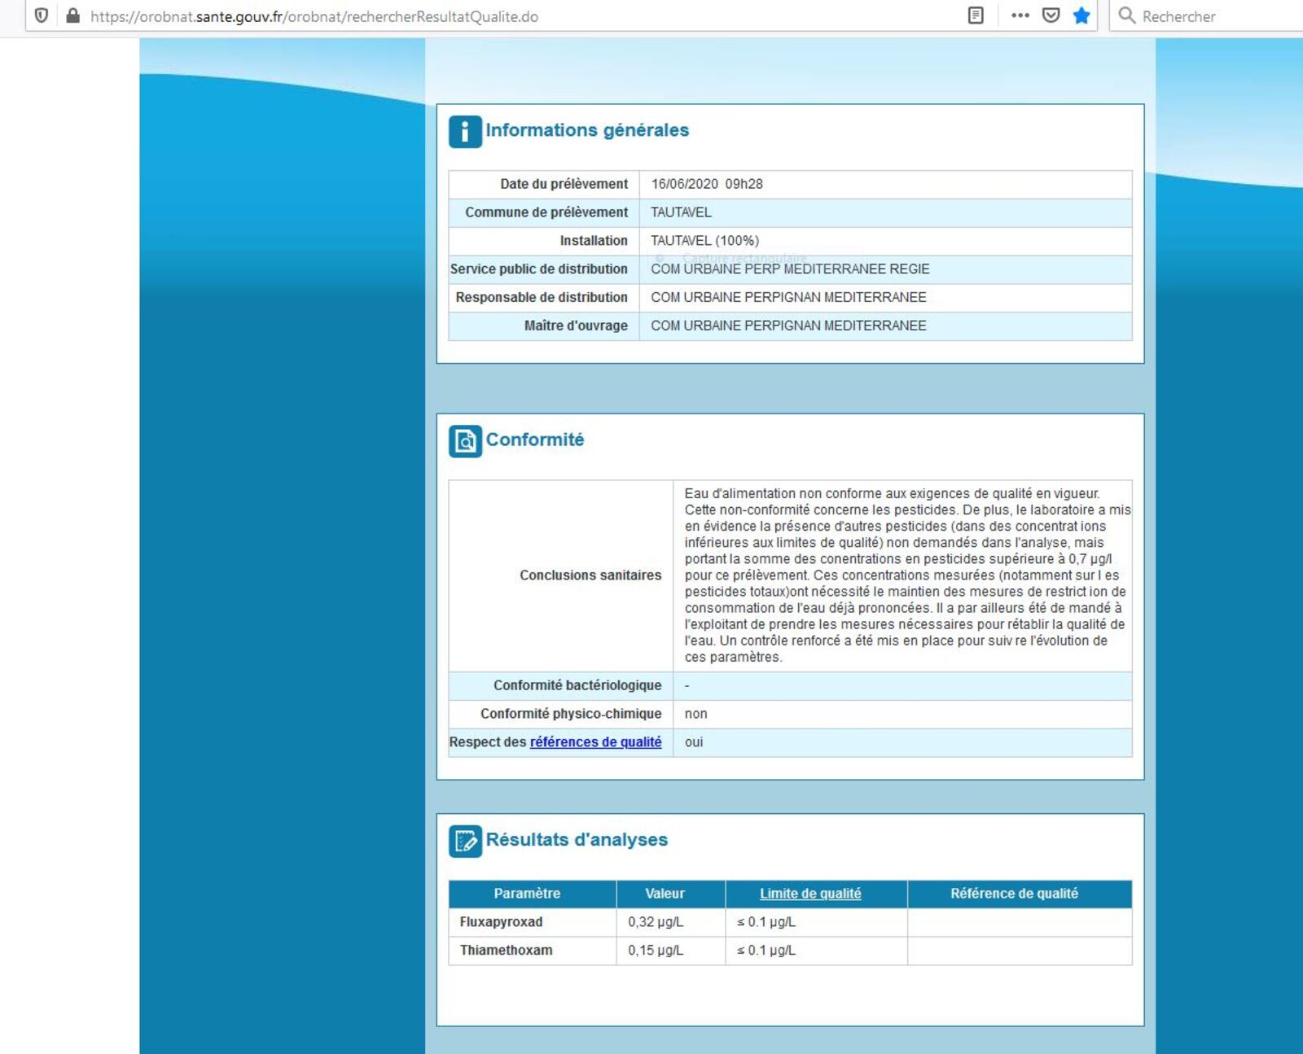Screen dimensions: 1303x1054
Task: Click the Save to Pocket icon
Action: [1051, 15]
